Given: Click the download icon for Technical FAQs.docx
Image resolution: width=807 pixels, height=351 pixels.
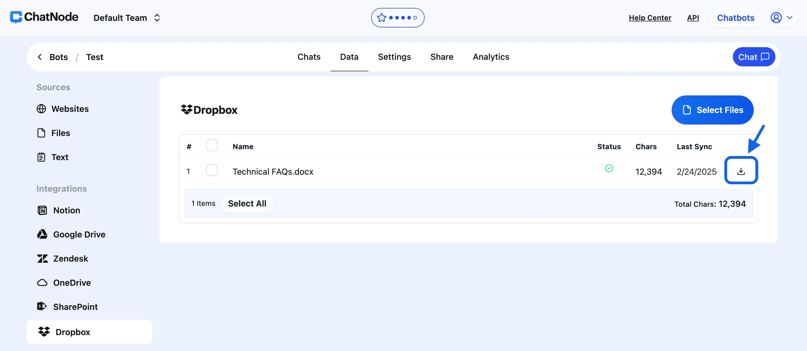Looking at the screenshot, I should (x=741, y=171).
